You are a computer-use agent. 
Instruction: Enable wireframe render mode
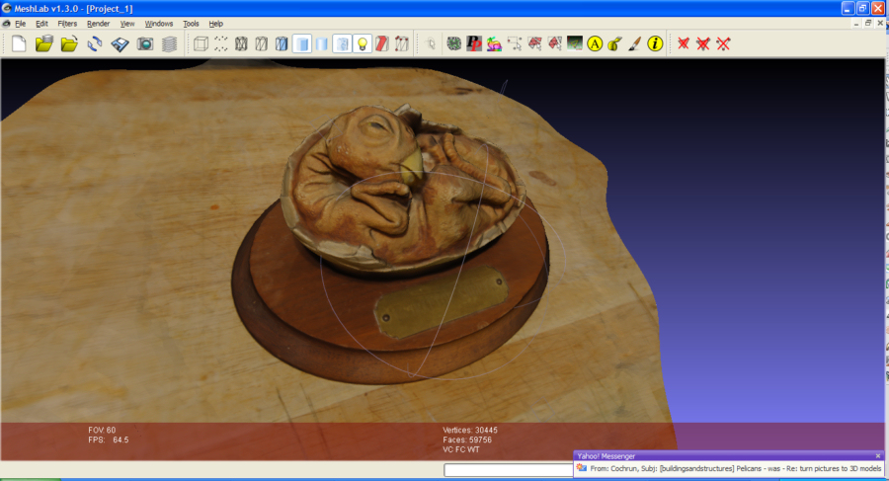tap(241, 43)
